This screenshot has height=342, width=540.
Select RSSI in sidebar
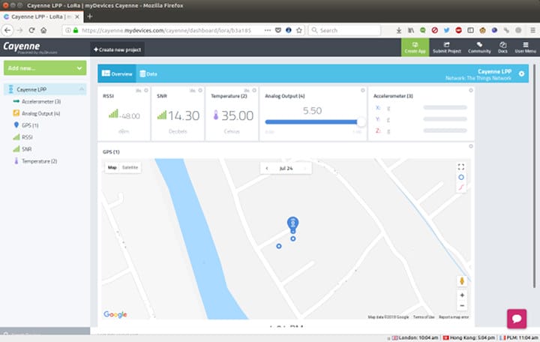[x=27, y=137]
